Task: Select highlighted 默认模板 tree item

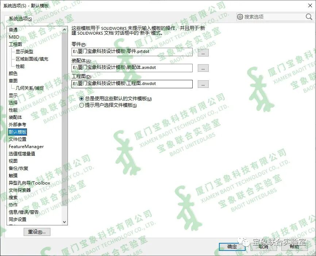Action: point(18,132)
